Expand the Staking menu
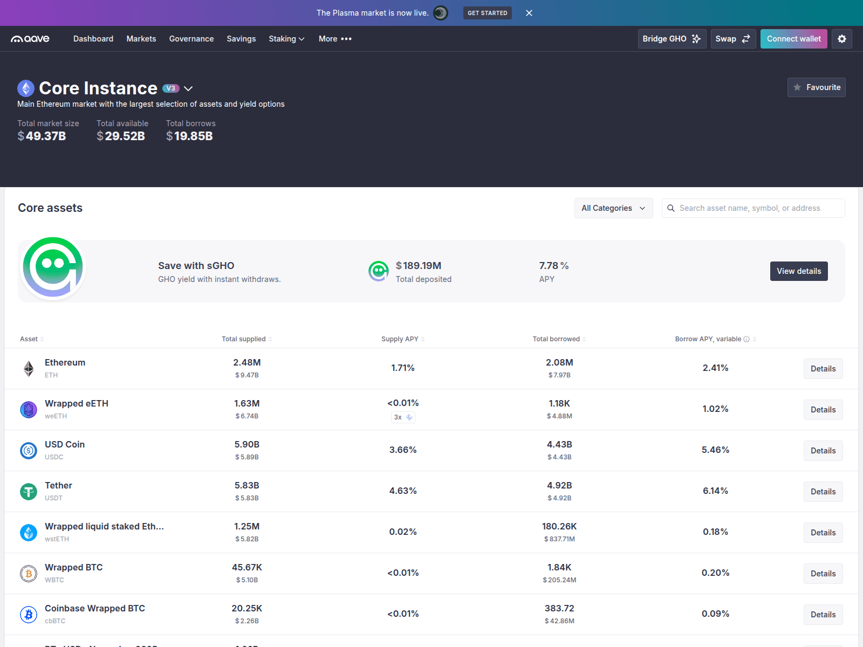 (x=286, y=39)
